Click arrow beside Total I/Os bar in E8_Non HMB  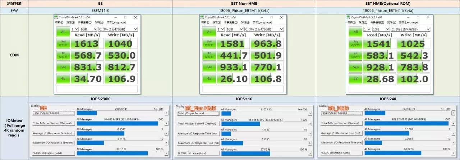click(310, 114)
